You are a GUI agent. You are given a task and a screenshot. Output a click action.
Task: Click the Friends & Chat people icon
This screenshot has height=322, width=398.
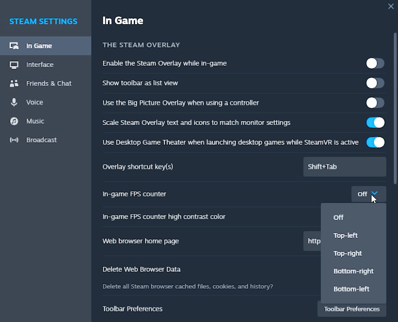click(x=14, y=84)
